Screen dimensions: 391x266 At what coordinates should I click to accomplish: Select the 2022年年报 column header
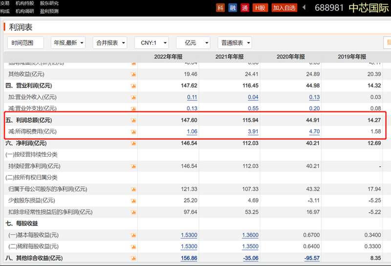click(168, 57)
